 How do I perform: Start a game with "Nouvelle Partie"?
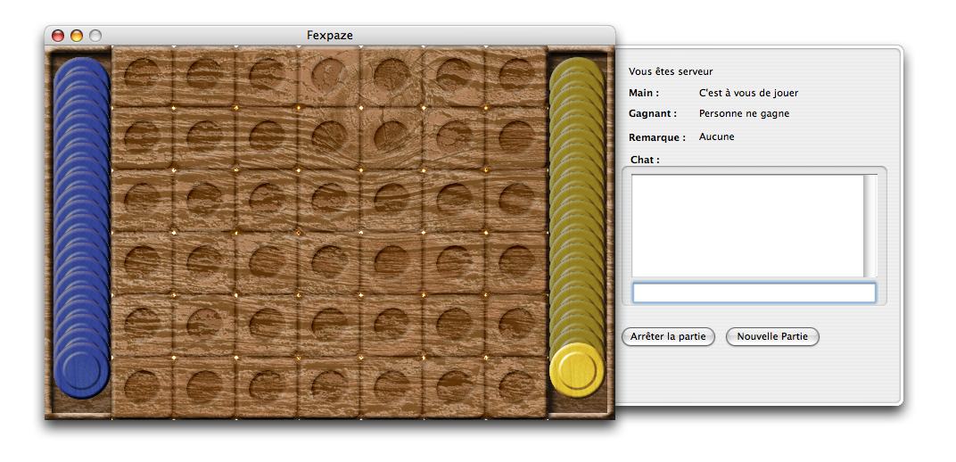pyautogui.click(x=772, y=336)
